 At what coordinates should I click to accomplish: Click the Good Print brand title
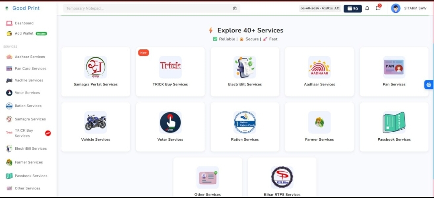tap(26, 8)
